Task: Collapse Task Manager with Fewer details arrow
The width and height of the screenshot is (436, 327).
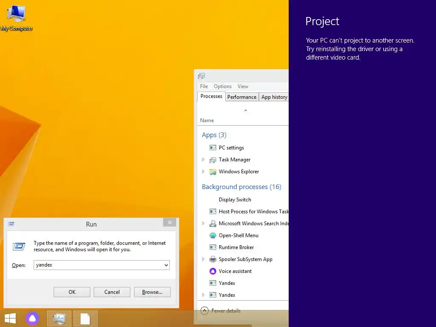Action: 204,310
